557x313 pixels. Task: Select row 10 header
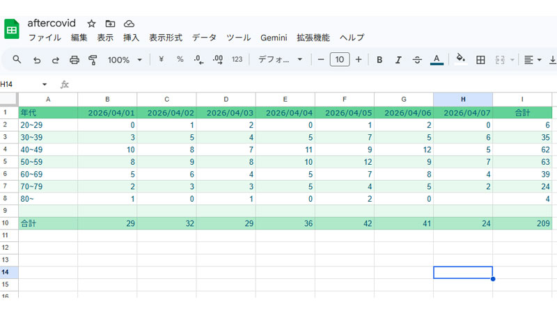pos(9,223)
